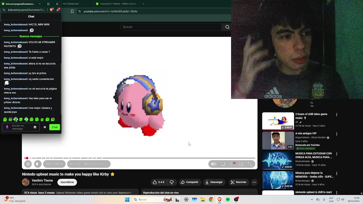
Task: Select the purple-sunglasses headphone emote
Action: pos(16,120)
